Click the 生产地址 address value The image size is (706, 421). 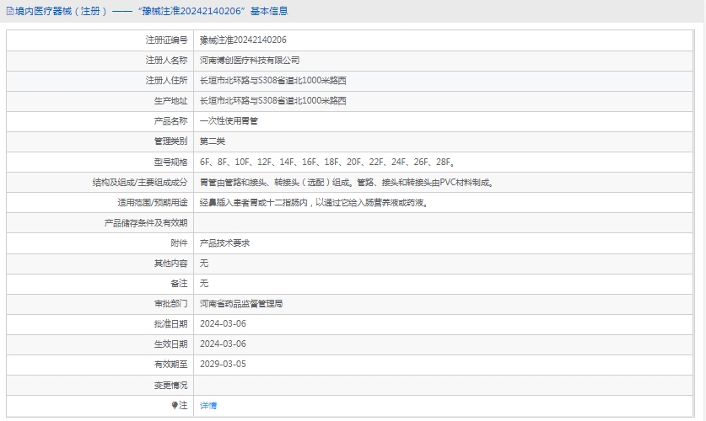point(272,101)
